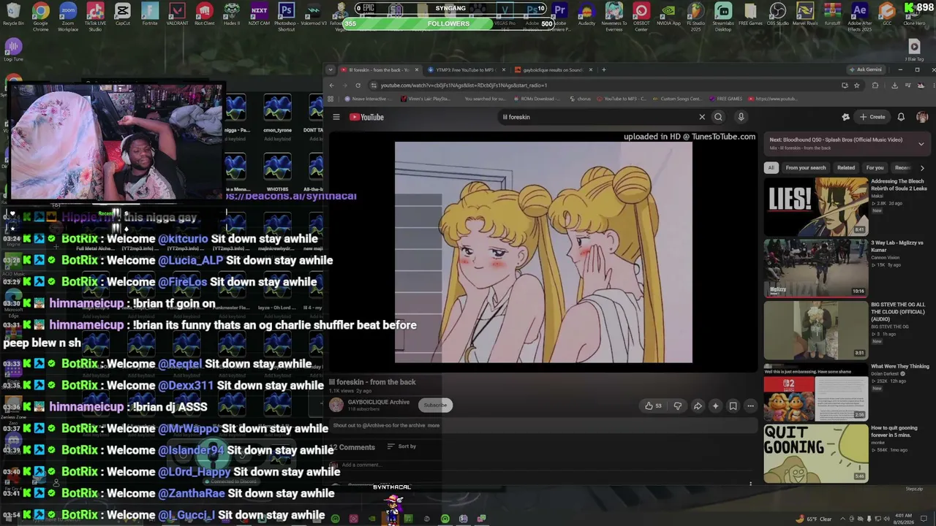936x526 pixels.
Task: Open Zoom Workplace desktop icon
Action: 68,16
